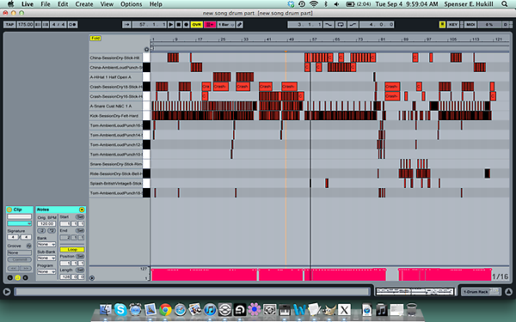Image resolution: width=516 pixels, height=322 pixels.
Task: Halve original tempo with :2 button
Action: 42,230
